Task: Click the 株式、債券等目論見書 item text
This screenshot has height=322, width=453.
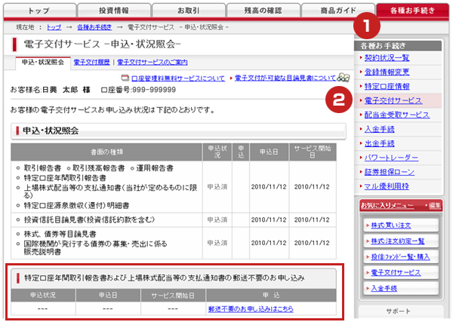Action: pyautogui.click(x=60, y=234)
